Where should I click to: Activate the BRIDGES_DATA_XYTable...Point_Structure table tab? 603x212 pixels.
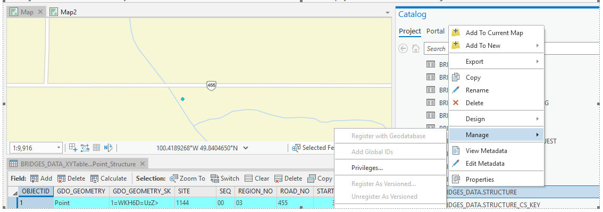[77, 164]
